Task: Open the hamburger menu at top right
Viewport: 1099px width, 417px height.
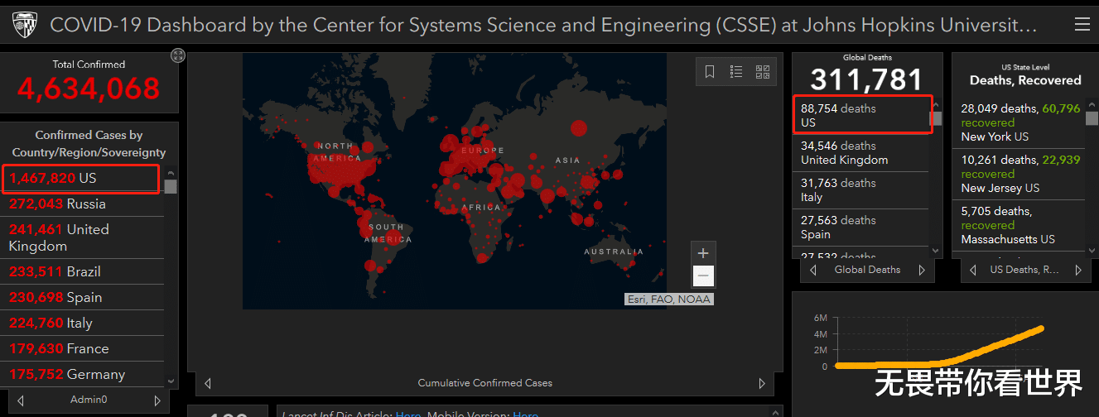Action: coord(1082,25)
